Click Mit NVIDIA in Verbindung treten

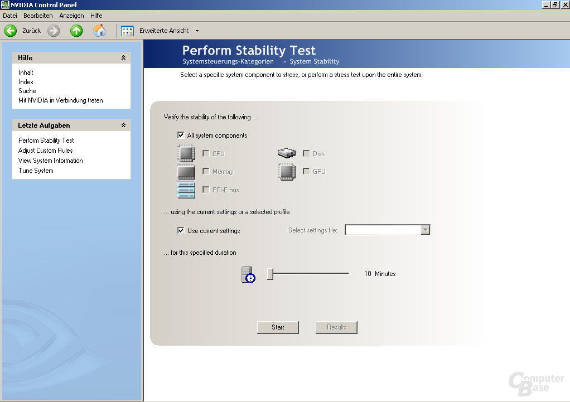[x=61, y=100]
